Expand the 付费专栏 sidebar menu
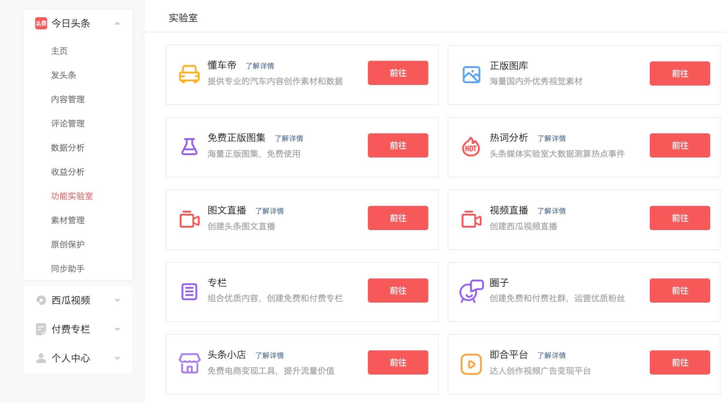 pyautogui.click(x=117, y=329)
